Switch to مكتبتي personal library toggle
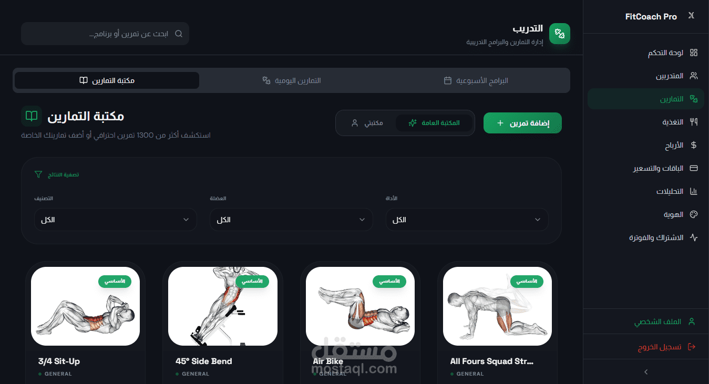Viewport: 709px width, 384px height. click(x=367, y=123)
